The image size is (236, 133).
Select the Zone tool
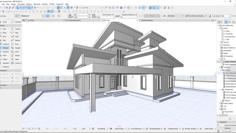pyautogui.click(x=16, y=52)
